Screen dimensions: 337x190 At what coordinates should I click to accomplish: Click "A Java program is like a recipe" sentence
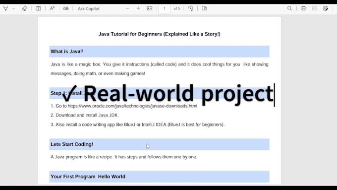[124, 157]
